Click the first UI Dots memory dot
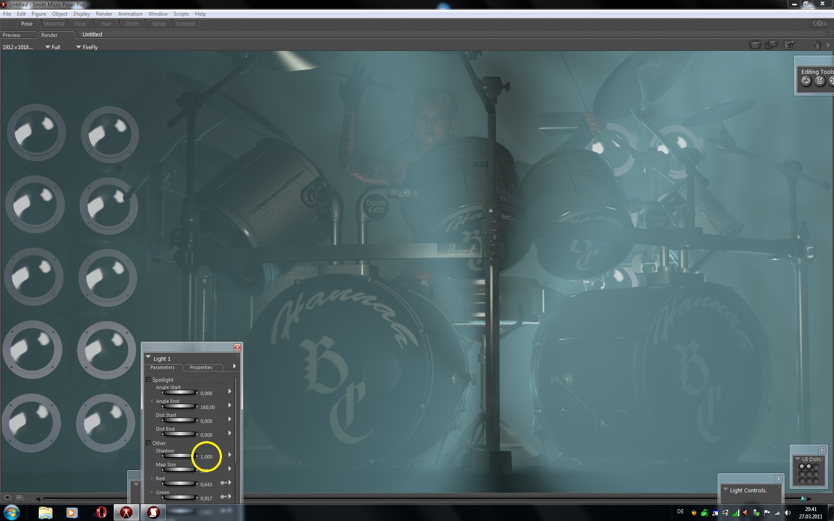Image resolution: width=834 pixels, height=521 pixels. (802, 467)
